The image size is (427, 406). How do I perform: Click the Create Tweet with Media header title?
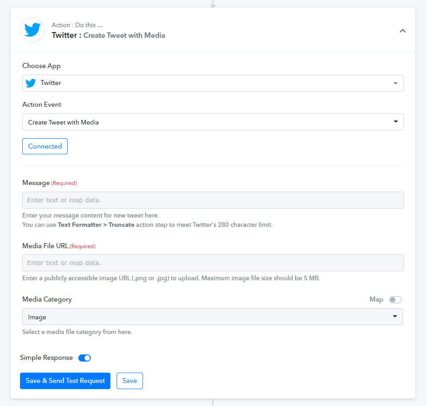(124, 35)
